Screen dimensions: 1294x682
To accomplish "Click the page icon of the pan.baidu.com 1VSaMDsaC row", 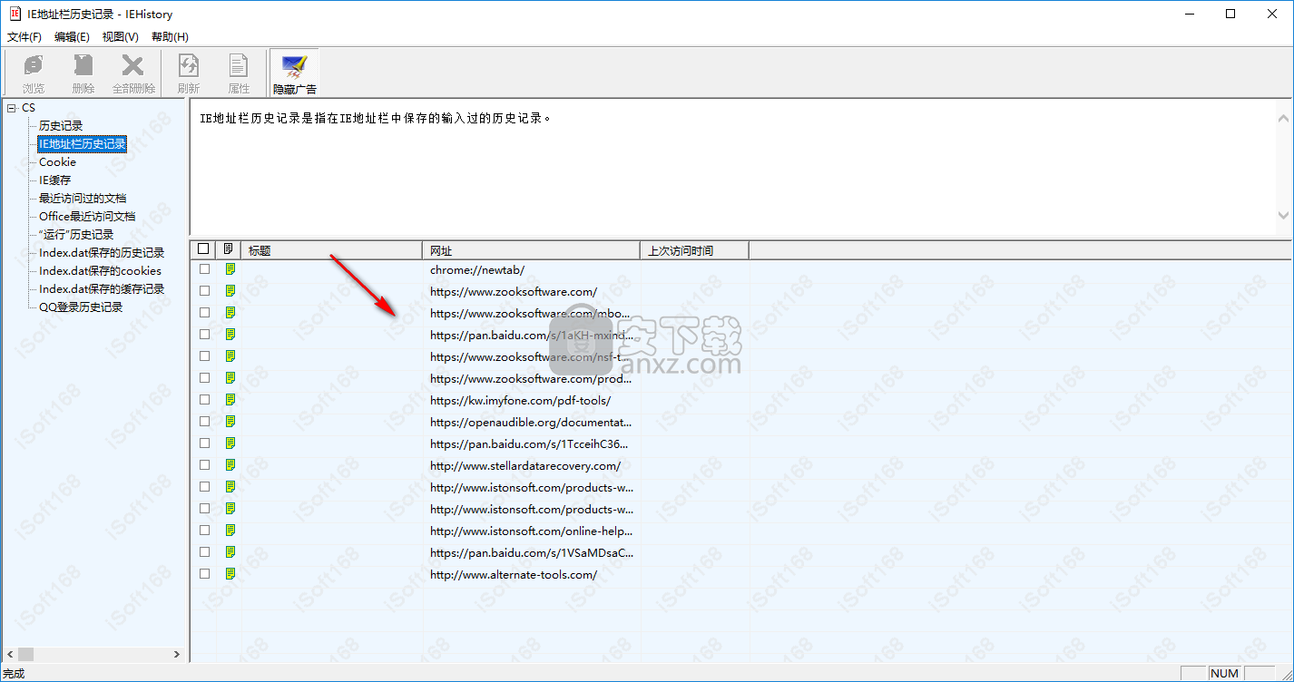I will coord(230,552).
